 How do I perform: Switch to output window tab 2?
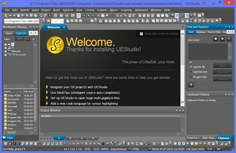[70, 138]
